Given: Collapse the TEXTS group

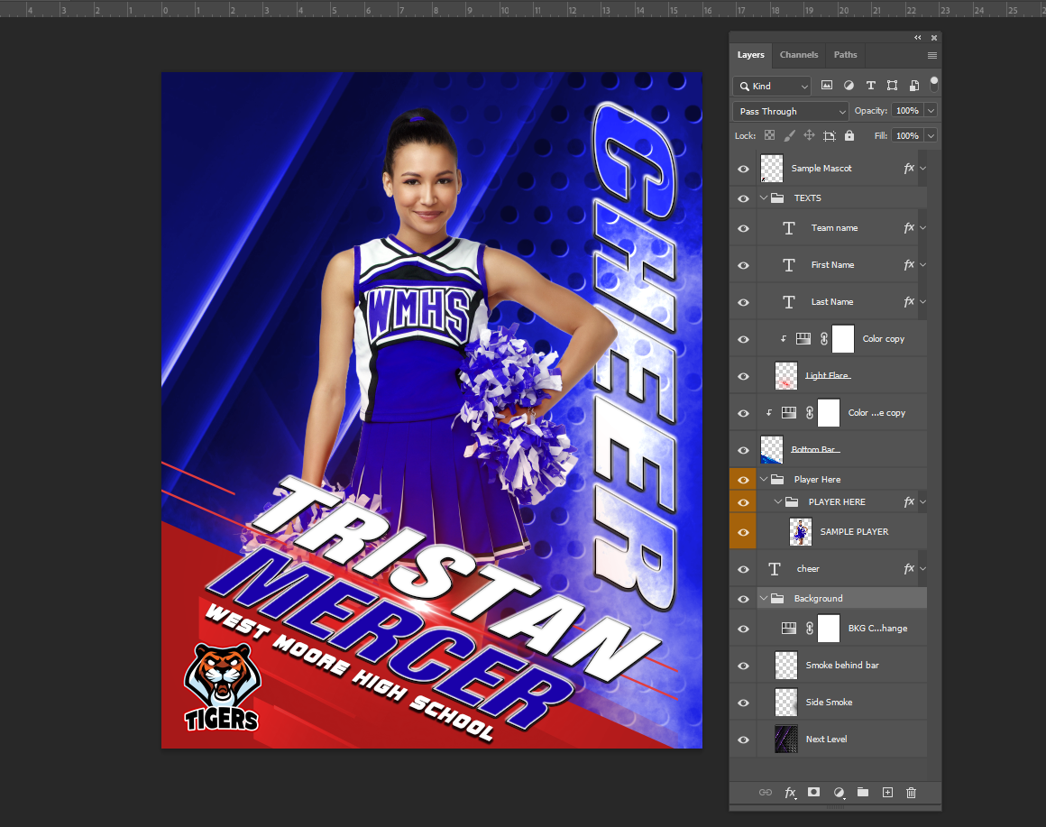Looking at the screenshot, I should [x=764, y=198].
